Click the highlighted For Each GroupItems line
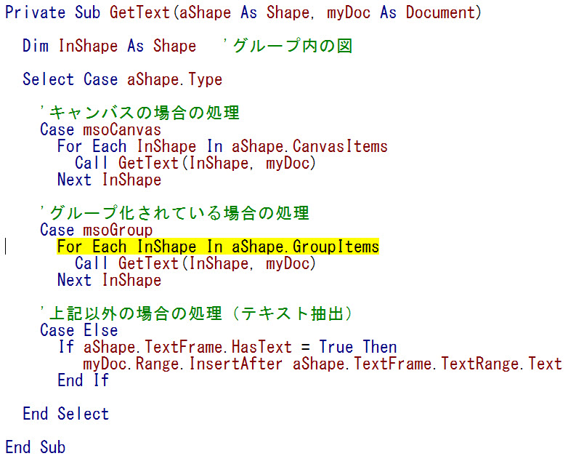This screenshot has width=576, height=464. click(218, 247)
